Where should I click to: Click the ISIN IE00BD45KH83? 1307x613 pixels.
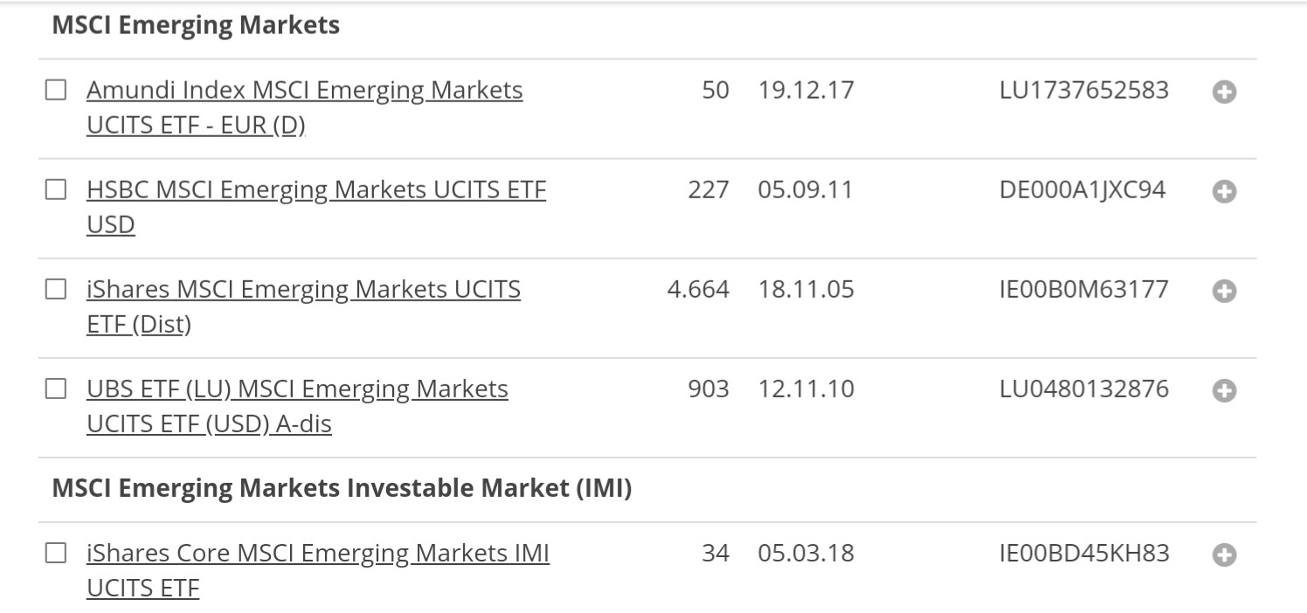pyautogui.click(x=1083, y=553)
